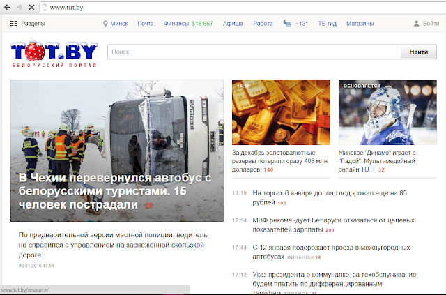
Task: Click the $18 667 exchange rate value
Action: pyautogui.click(x=202, y=24)
